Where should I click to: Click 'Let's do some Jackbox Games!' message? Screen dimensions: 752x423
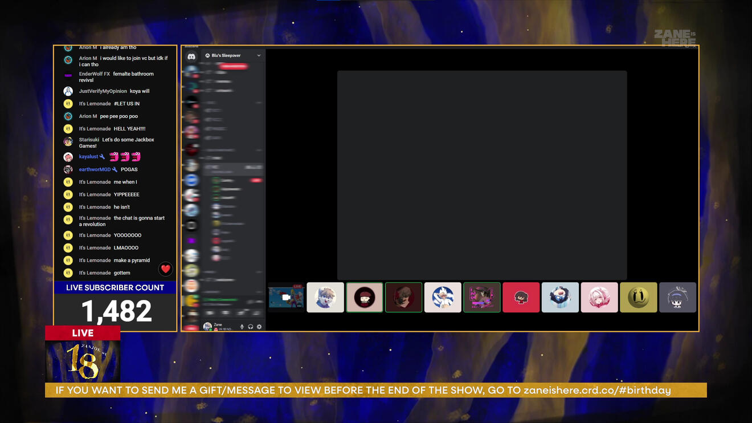(x=117, y=143)
